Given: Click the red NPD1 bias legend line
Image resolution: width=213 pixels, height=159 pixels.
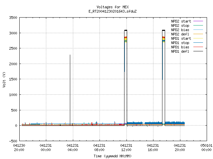Looking at the screenshot, I should [x=198, y=47].
